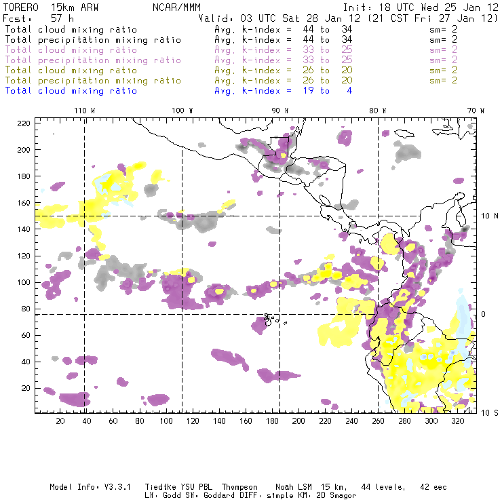This screenshot has height=502, width=502.
Task: Select the '100 W' longitude label
Action: click(x=182, y=111)
